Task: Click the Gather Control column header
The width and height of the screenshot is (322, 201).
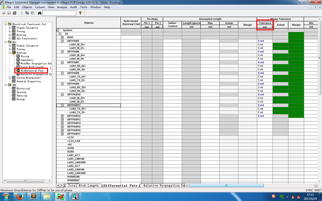Action: [172, 25]
